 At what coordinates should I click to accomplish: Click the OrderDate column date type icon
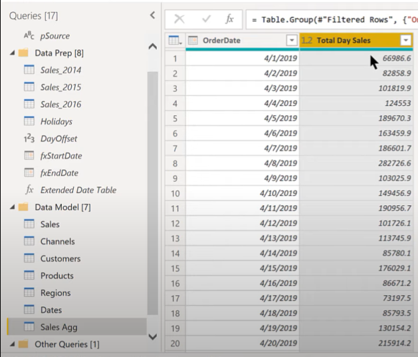point(193,41)
